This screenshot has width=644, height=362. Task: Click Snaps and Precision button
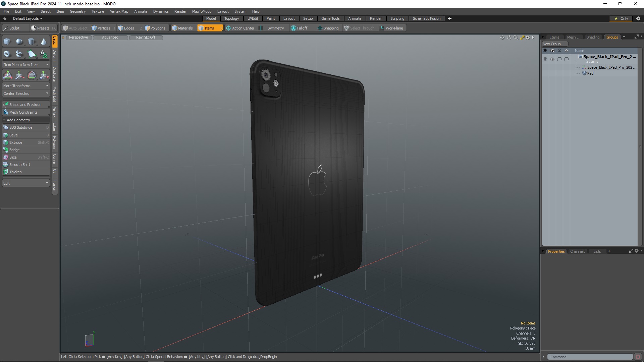26,105
